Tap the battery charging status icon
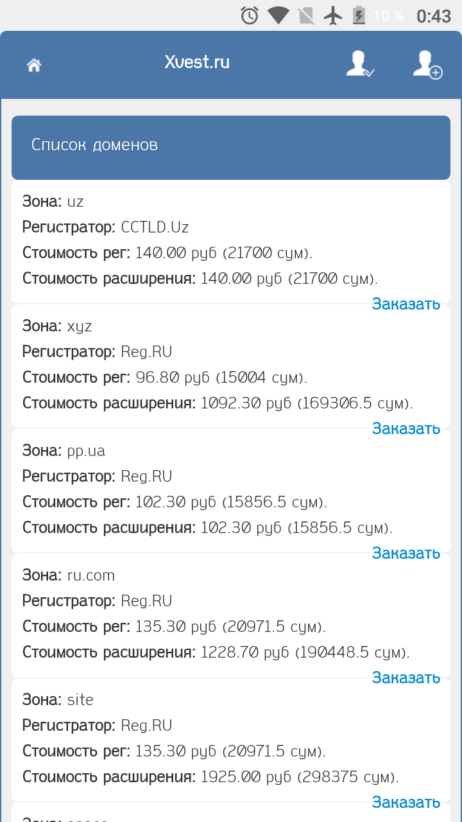 [359, 15]
